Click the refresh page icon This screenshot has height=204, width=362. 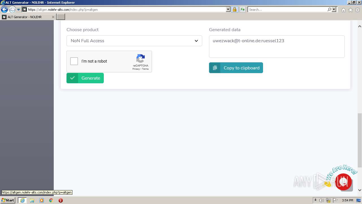click(x=243, y=10)
